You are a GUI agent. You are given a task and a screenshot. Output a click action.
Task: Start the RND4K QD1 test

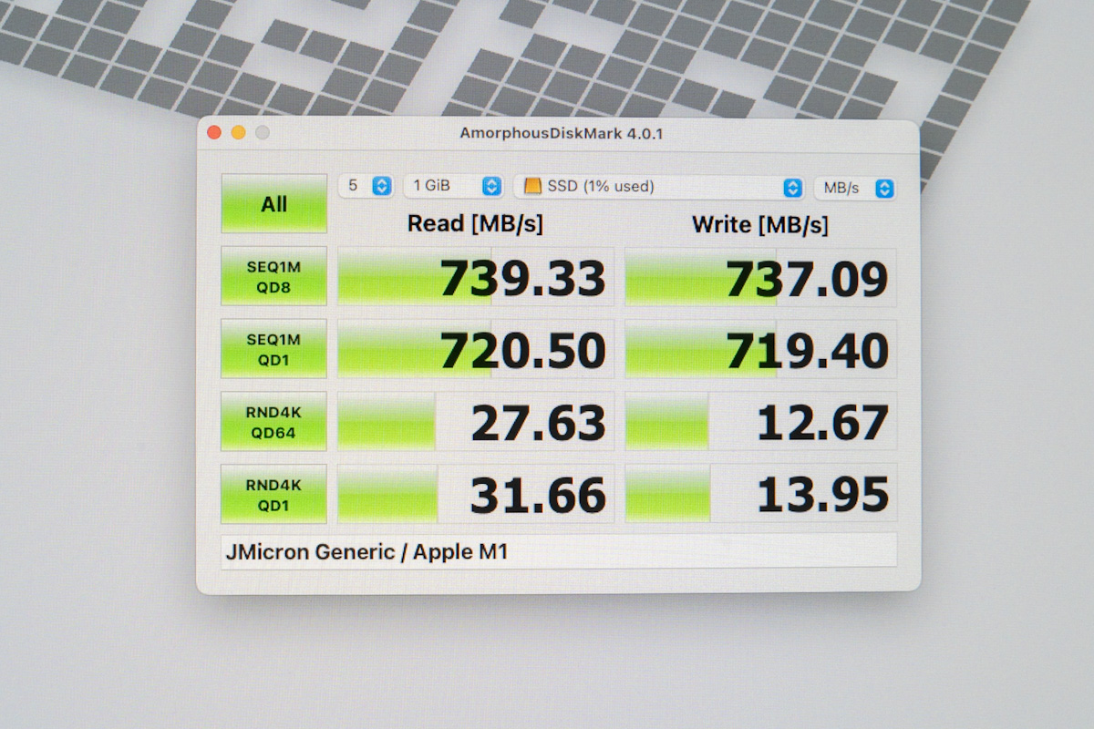(273, 495)
